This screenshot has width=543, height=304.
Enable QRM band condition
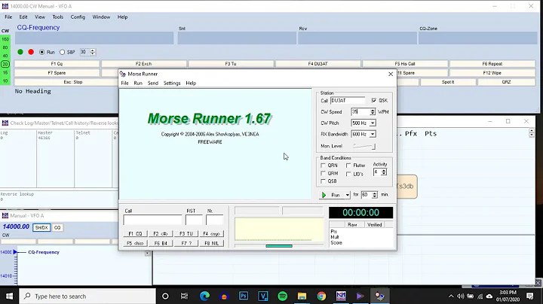tap(323, 173)
